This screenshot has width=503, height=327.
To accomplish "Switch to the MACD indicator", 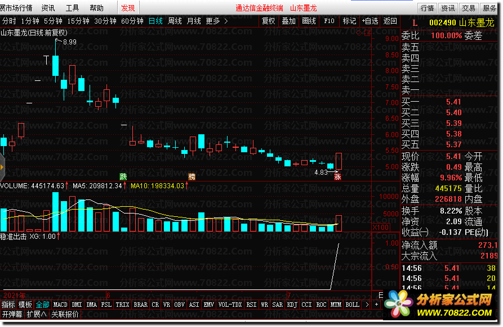I will click(60, 305).
